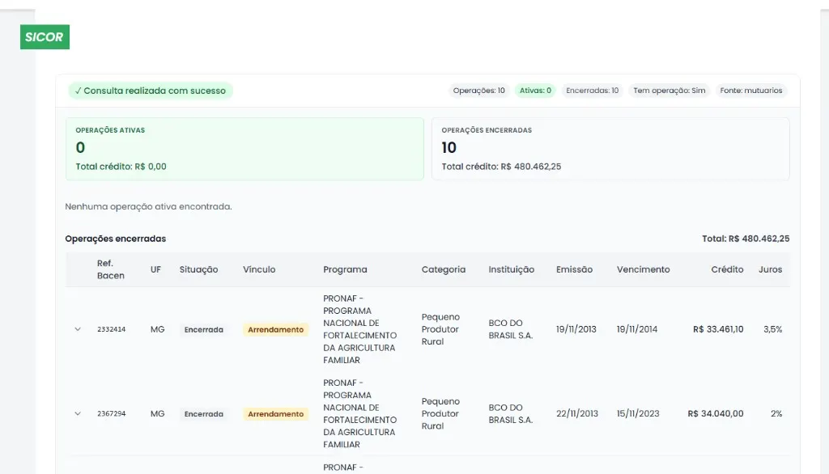Click the 'Programa' column header

[x=345, y=269]
